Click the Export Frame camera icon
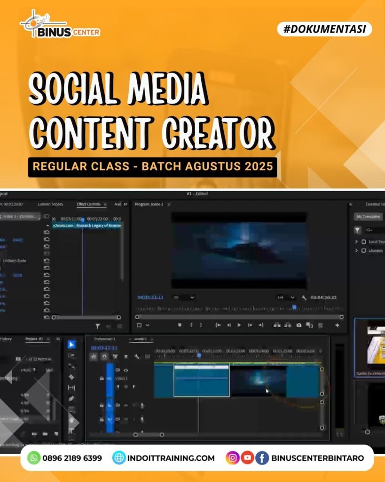This screenshot has height=482, width=385. 299,325
